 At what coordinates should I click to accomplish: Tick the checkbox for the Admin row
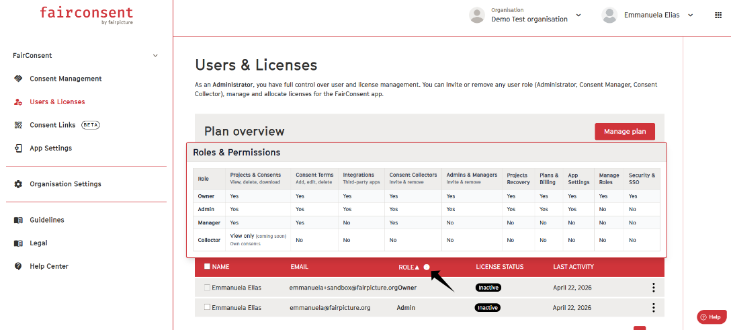point(207,308)
